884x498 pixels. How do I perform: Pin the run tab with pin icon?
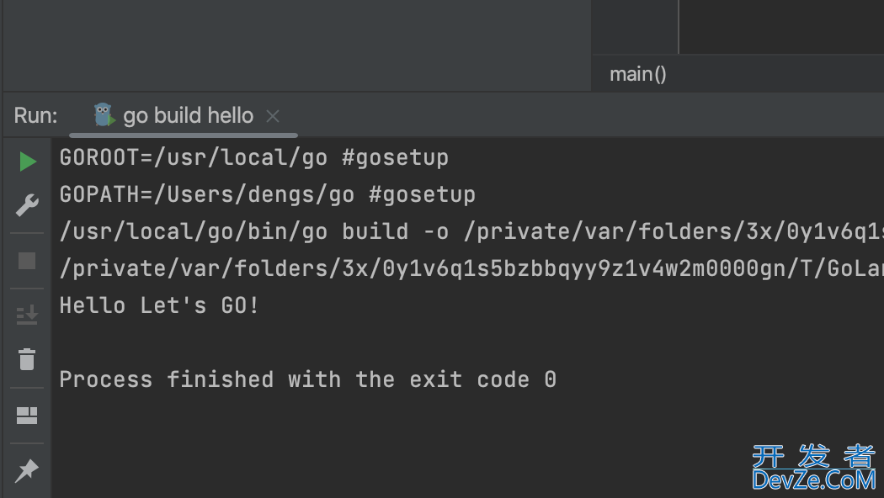(x=27, y=470)
